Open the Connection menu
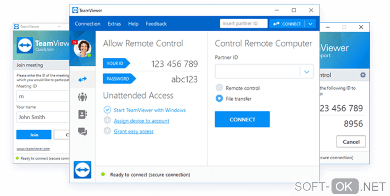This screenshot has width=390, height=196. click(88, 24)
